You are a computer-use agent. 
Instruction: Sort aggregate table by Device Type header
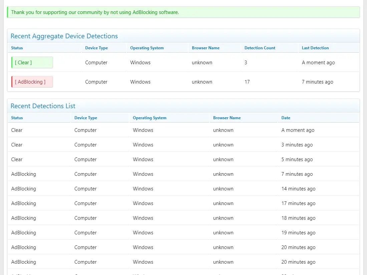[x=96, y=48]
